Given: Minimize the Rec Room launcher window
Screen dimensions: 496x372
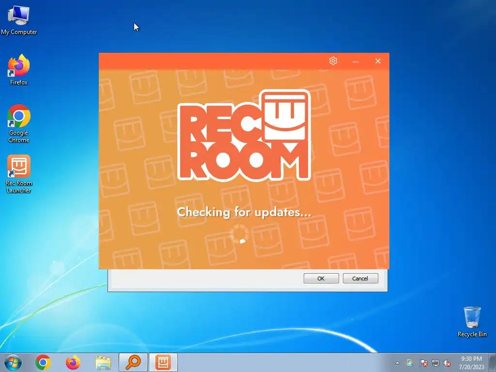Looking at the screenshot, I should tap(356, 62).
